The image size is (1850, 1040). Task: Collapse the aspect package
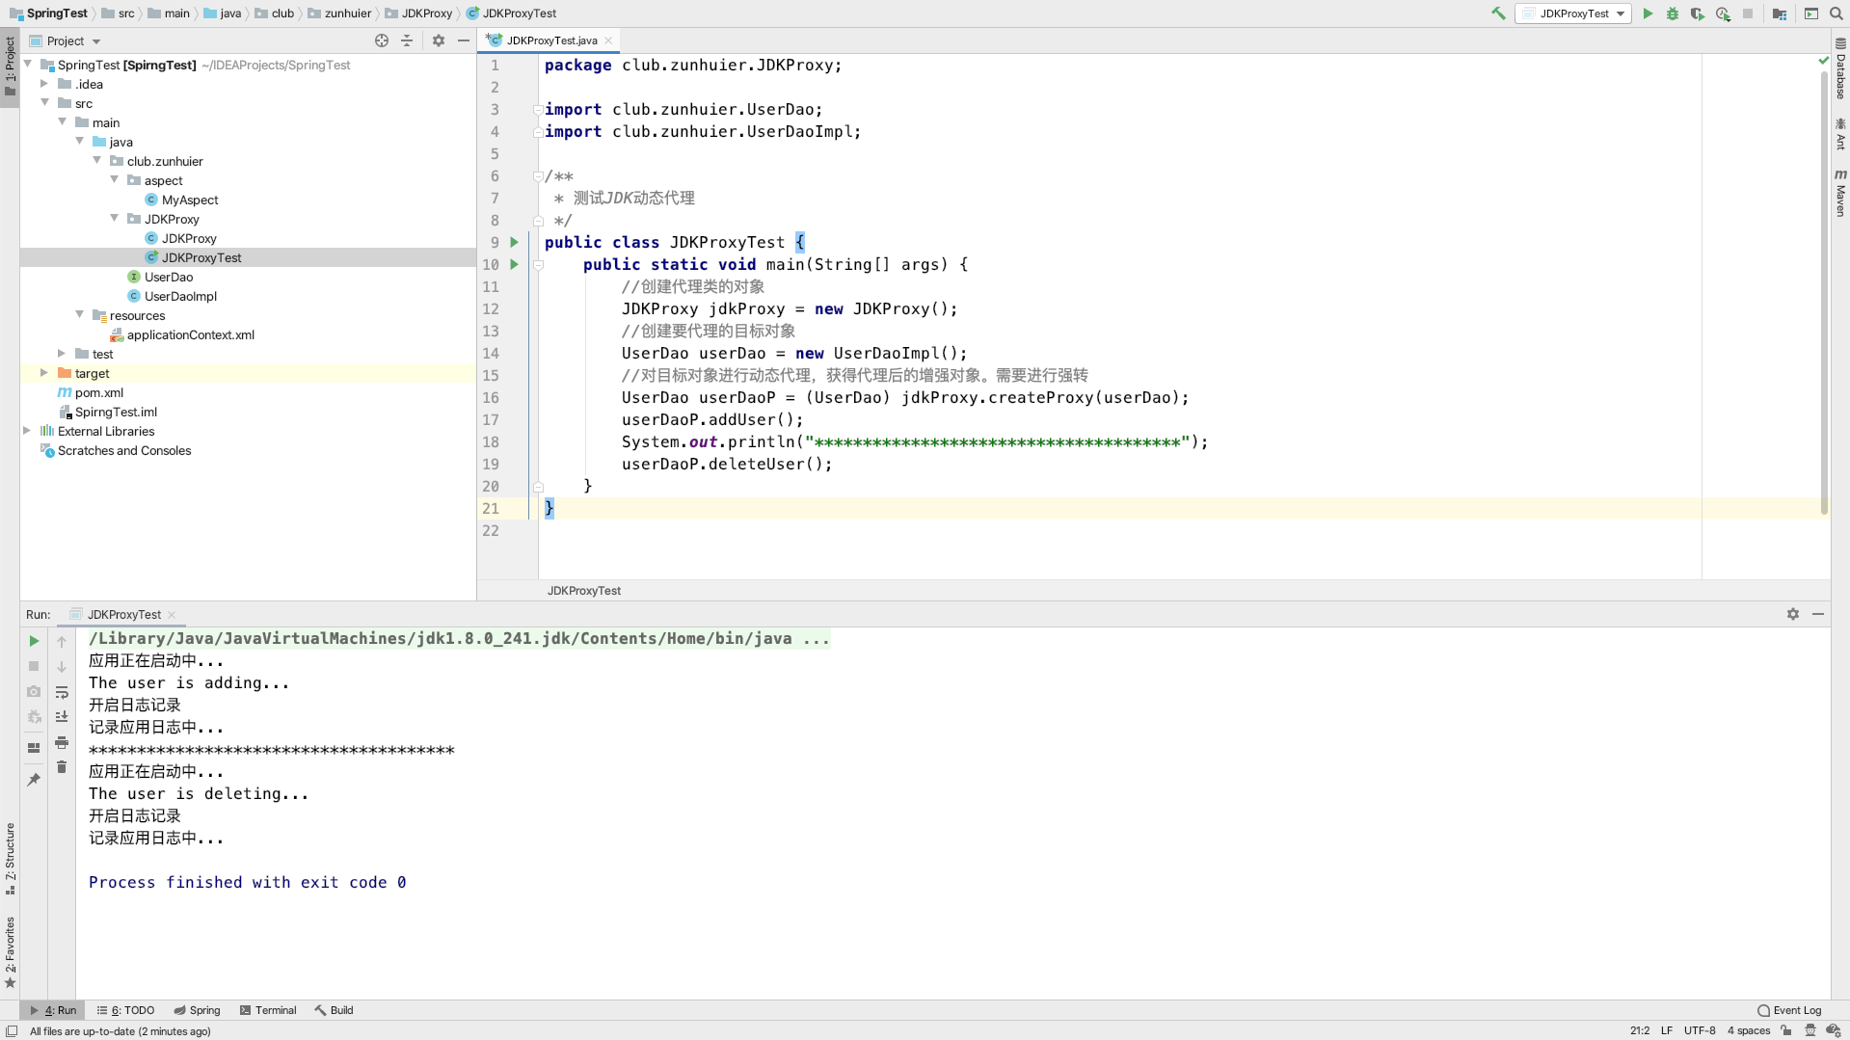coord(114,180)
